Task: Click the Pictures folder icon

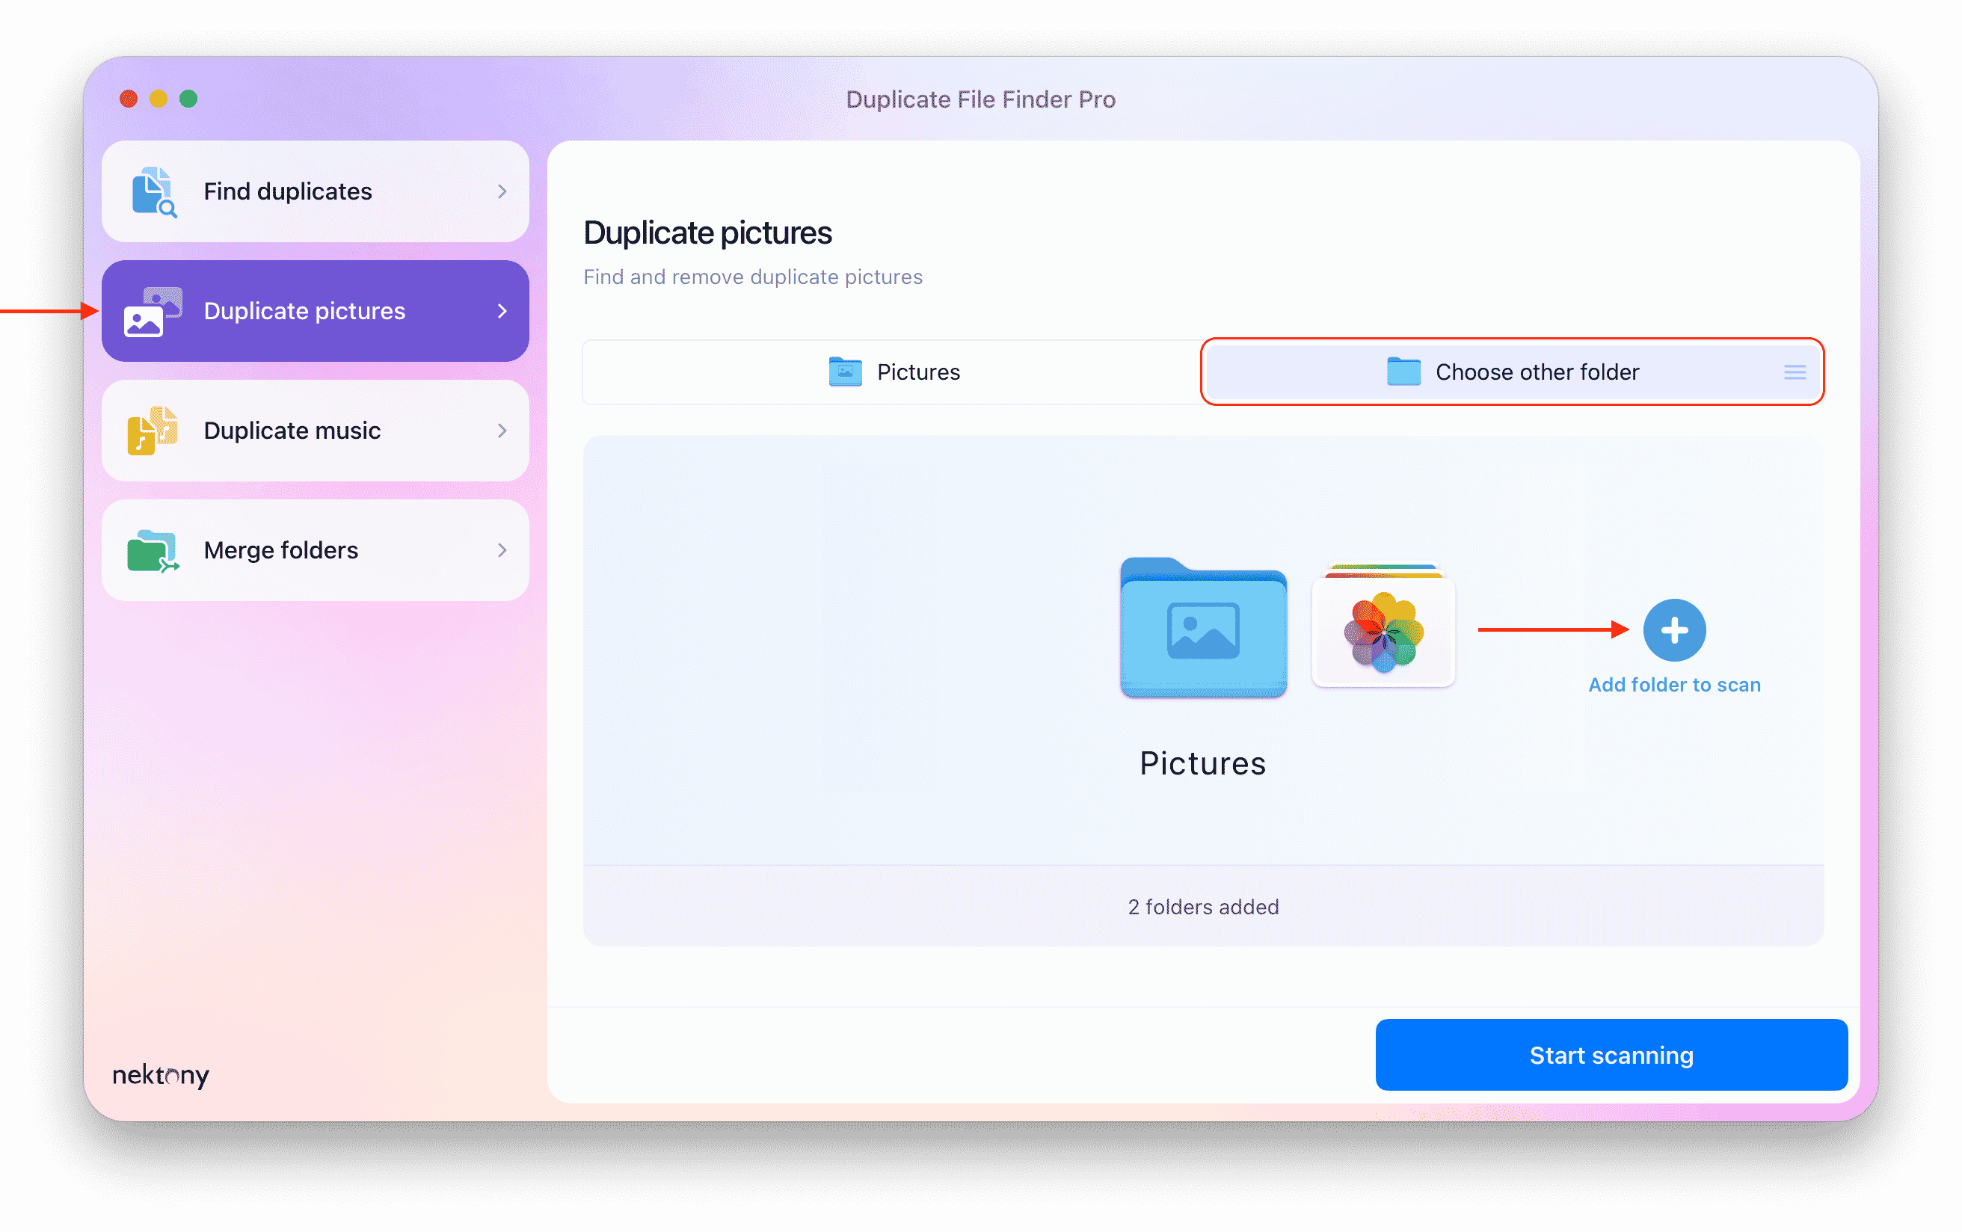Action: 1201,627
